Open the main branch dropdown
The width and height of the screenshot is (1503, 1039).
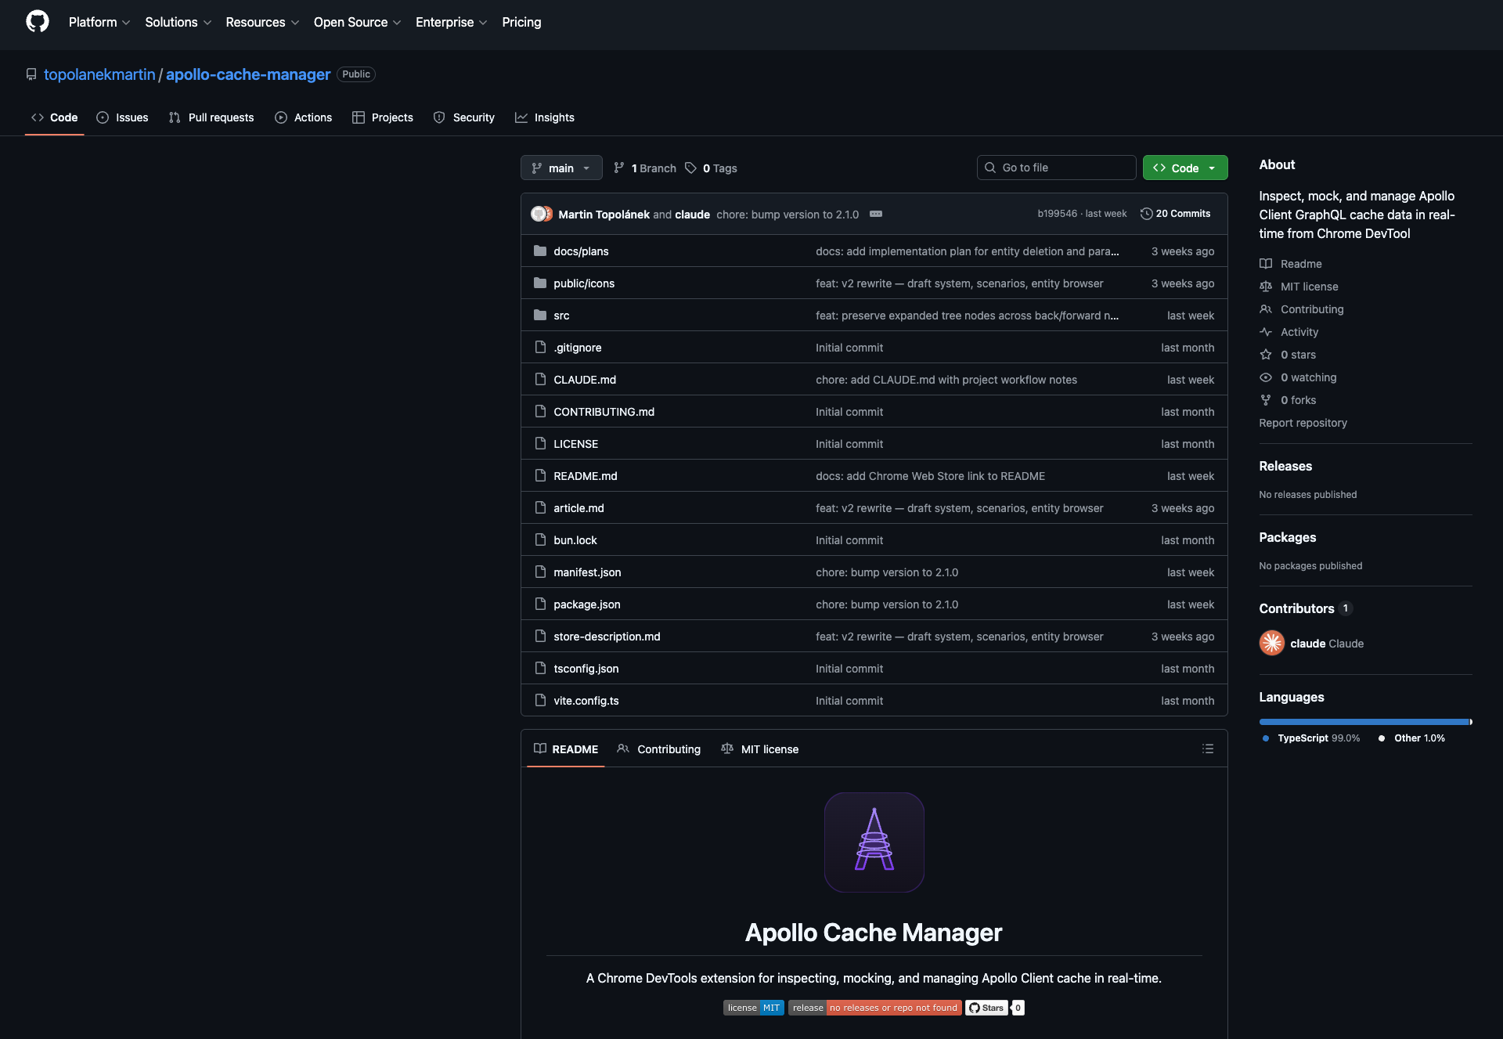(561, 168)
